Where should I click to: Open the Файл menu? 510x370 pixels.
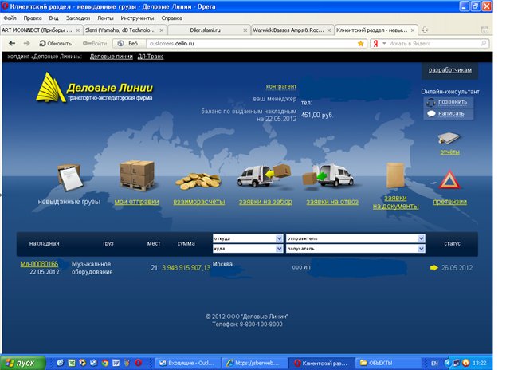(x=10, y=18)
